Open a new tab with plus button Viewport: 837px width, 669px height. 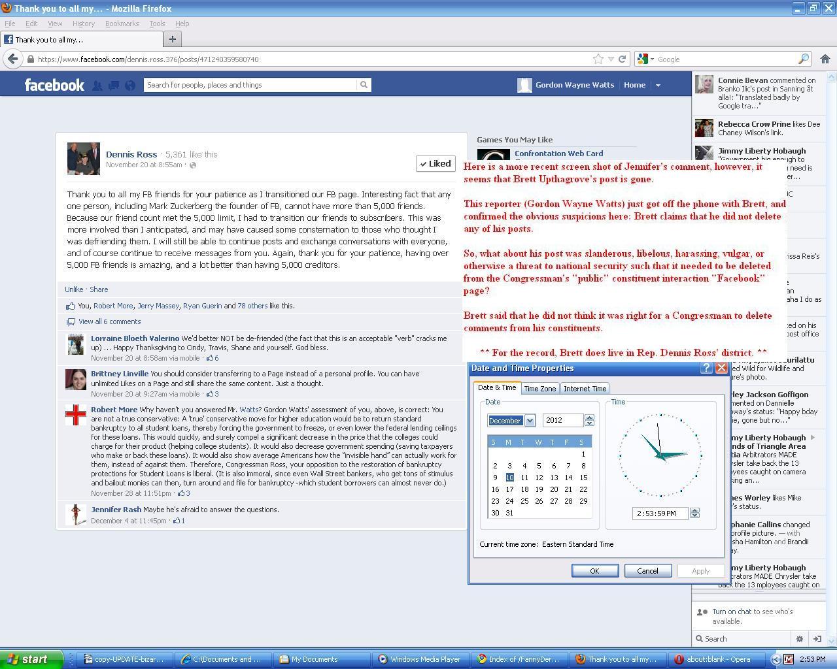pos(173,39)
